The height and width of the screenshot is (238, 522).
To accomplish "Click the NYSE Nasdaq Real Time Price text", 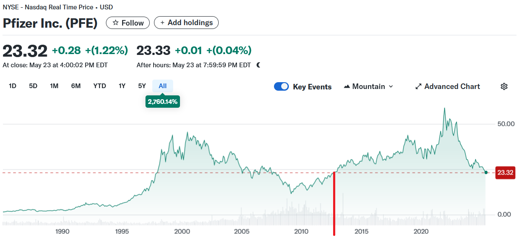I will pos(58,7).
